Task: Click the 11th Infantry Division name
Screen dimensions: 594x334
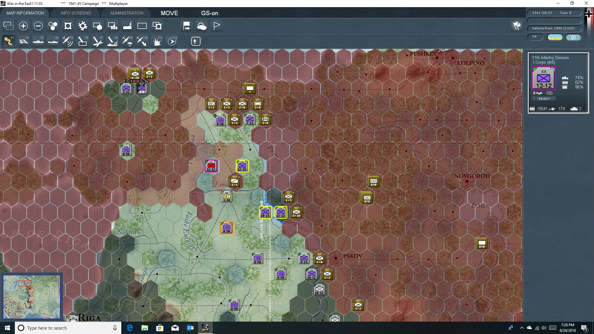Action: point(550,58)
